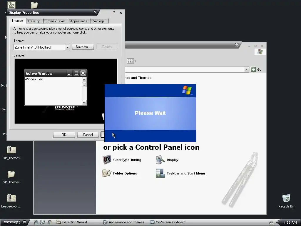Click the third quick launch icon

click(49, 222)
